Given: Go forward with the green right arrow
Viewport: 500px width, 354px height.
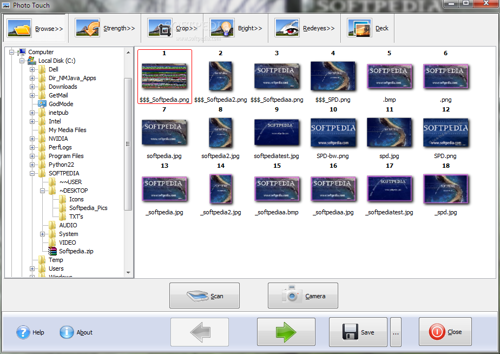Looking at the screenshot, I should (286, 332).
